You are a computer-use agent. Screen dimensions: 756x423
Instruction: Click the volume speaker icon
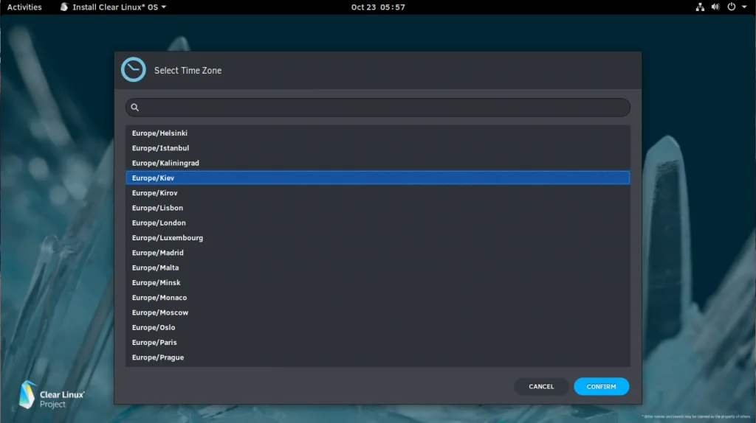pyautogui.click(x=715, y=7)
